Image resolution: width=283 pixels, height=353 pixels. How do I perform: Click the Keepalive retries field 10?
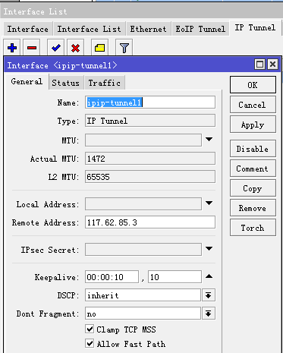[175, 277]
